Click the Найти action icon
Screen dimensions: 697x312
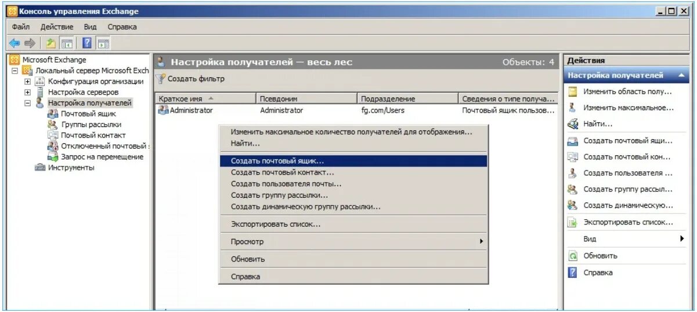point(573,124)
